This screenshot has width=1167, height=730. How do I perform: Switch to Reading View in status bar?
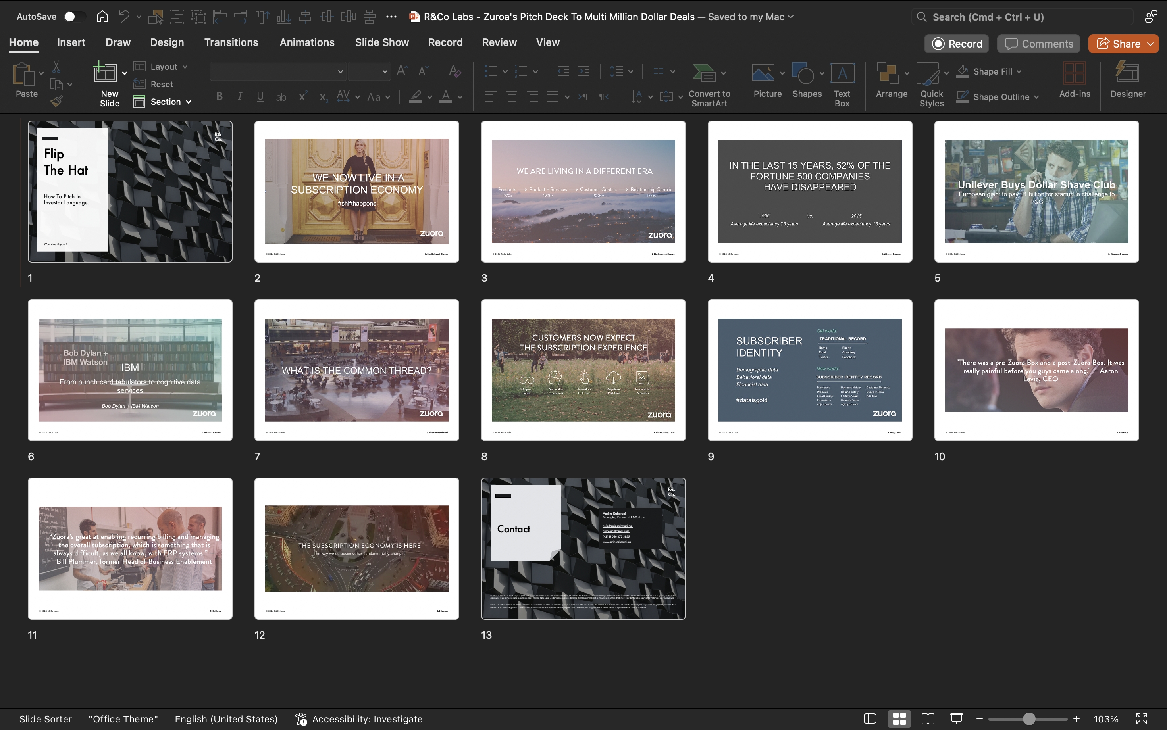coord(927,719)
